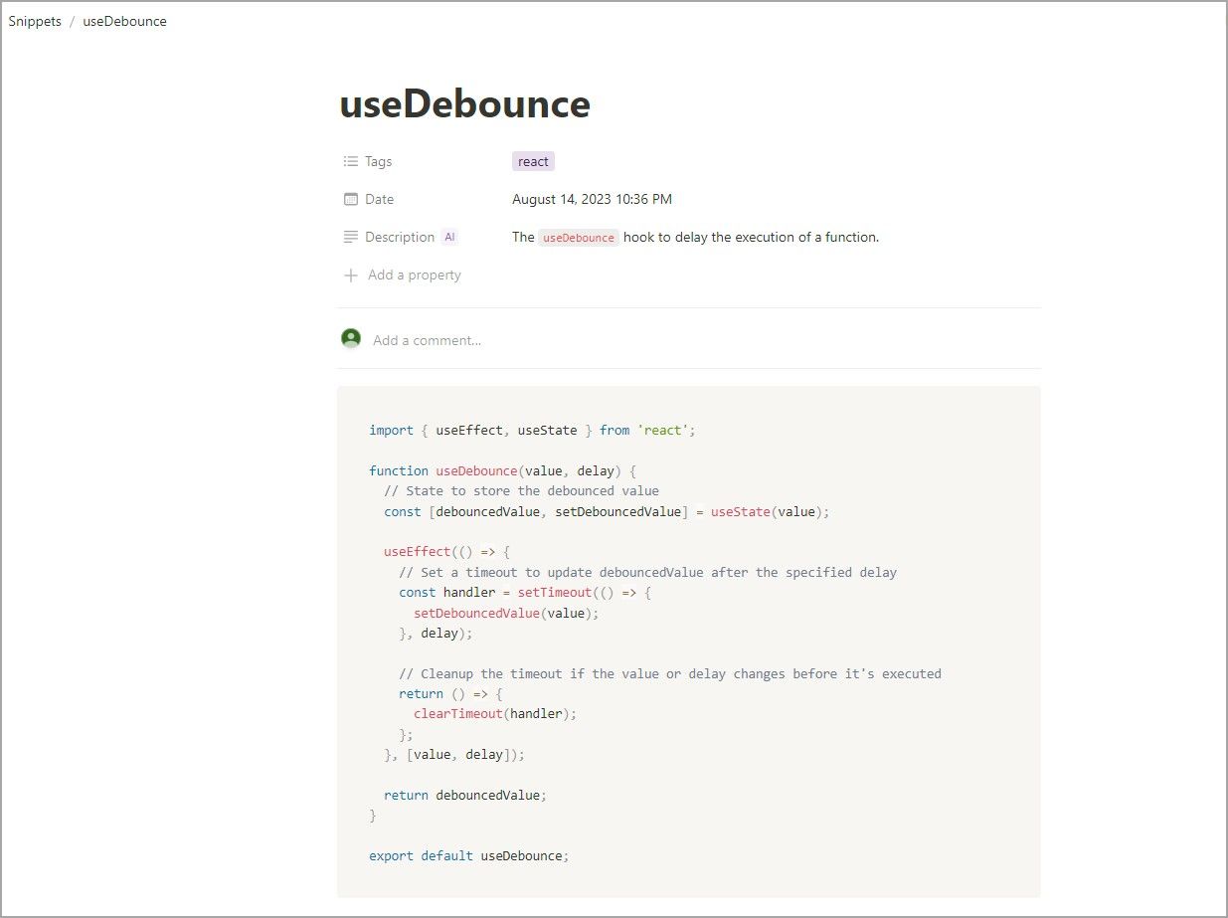The height and width of the screenshot is (918, 1228).
Task: Open the date picker on August 14, 2023
Action: (x=592, y=199)
